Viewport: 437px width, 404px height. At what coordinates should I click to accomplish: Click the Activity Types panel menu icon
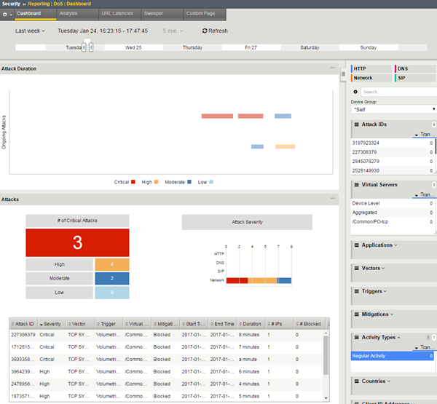pos(356,337)
